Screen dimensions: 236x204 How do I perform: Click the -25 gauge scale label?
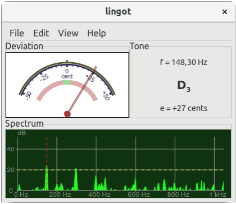44,77
